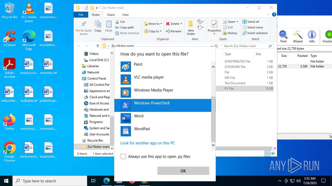Click Paste shortcut in the ribbon
Image resolution: width=332 pixels, height=186 pixels.
[127, 33]
